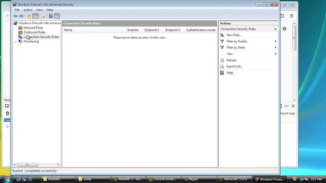The height and width of the screenshot is (183, 326).
Task: Click Help in the Actions pane
Action: point(230,73)
